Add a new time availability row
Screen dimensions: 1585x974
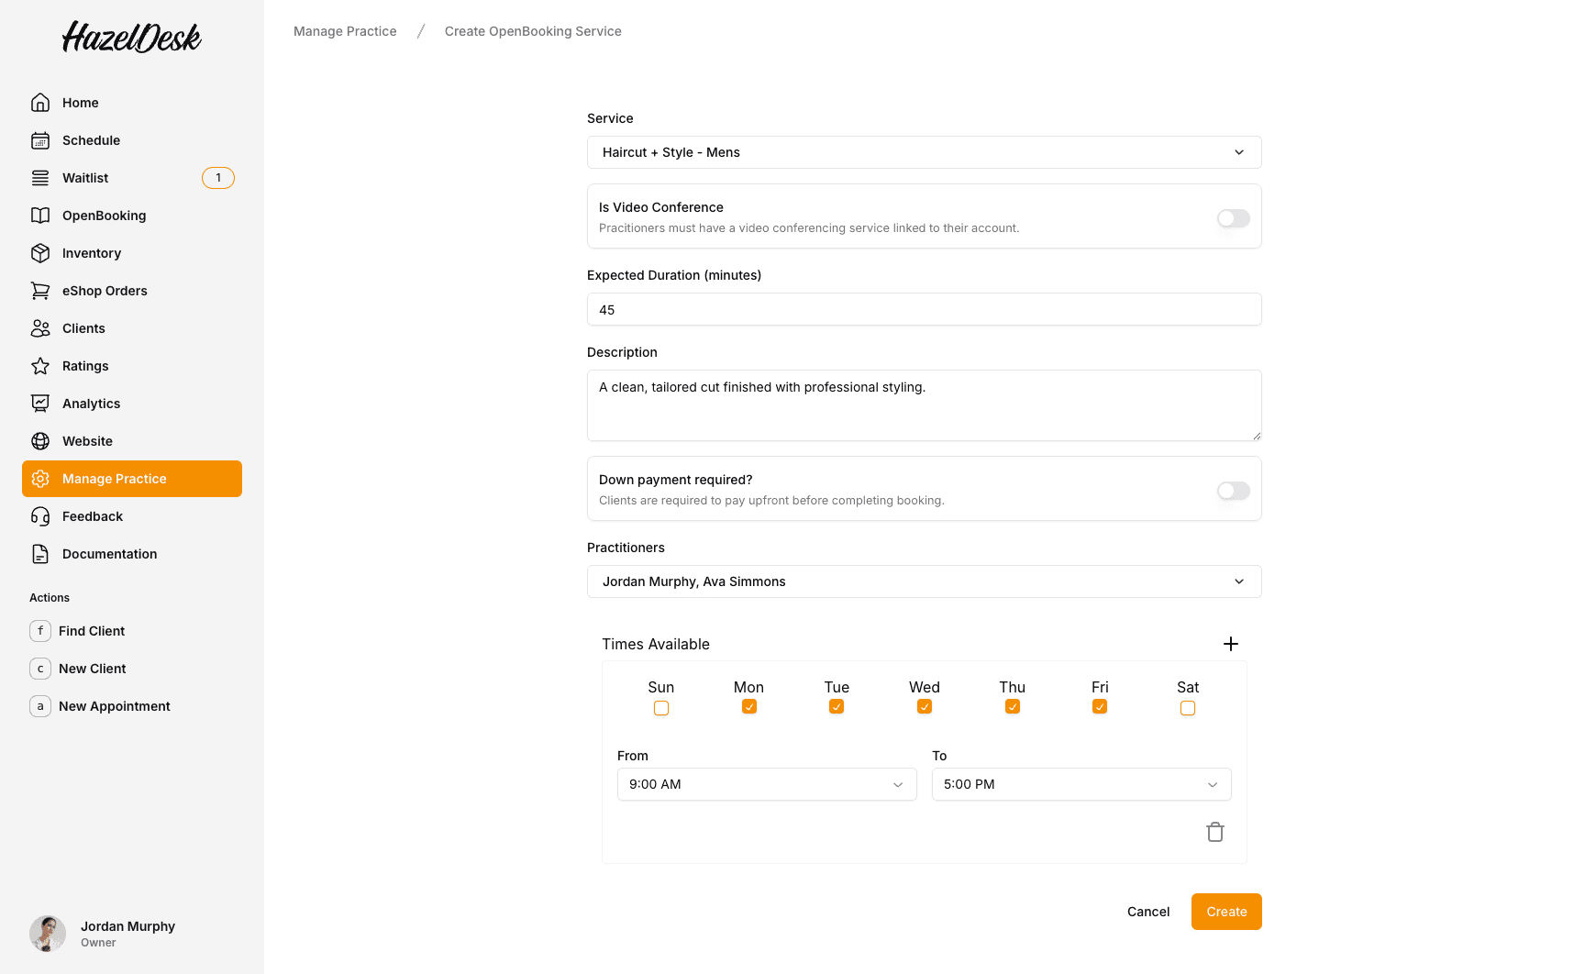pos(1231,644)
